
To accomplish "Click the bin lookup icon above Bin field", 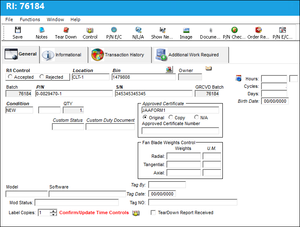I will (169, 69).
